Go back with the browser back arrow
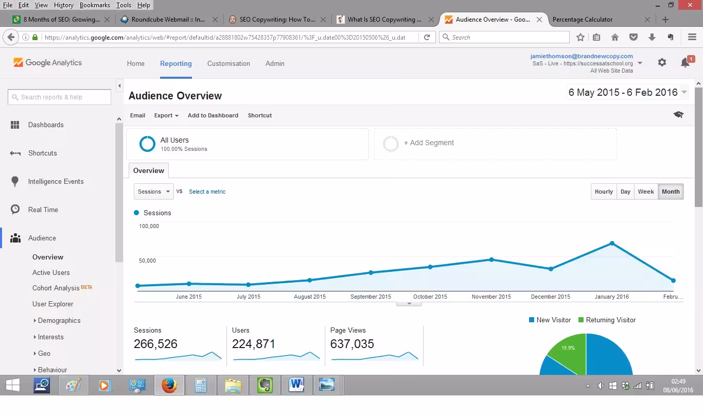 [10, 37]
